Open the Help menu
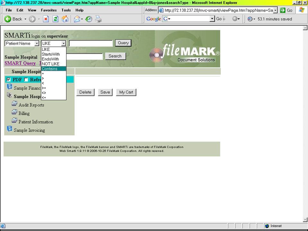 point(79,10)
